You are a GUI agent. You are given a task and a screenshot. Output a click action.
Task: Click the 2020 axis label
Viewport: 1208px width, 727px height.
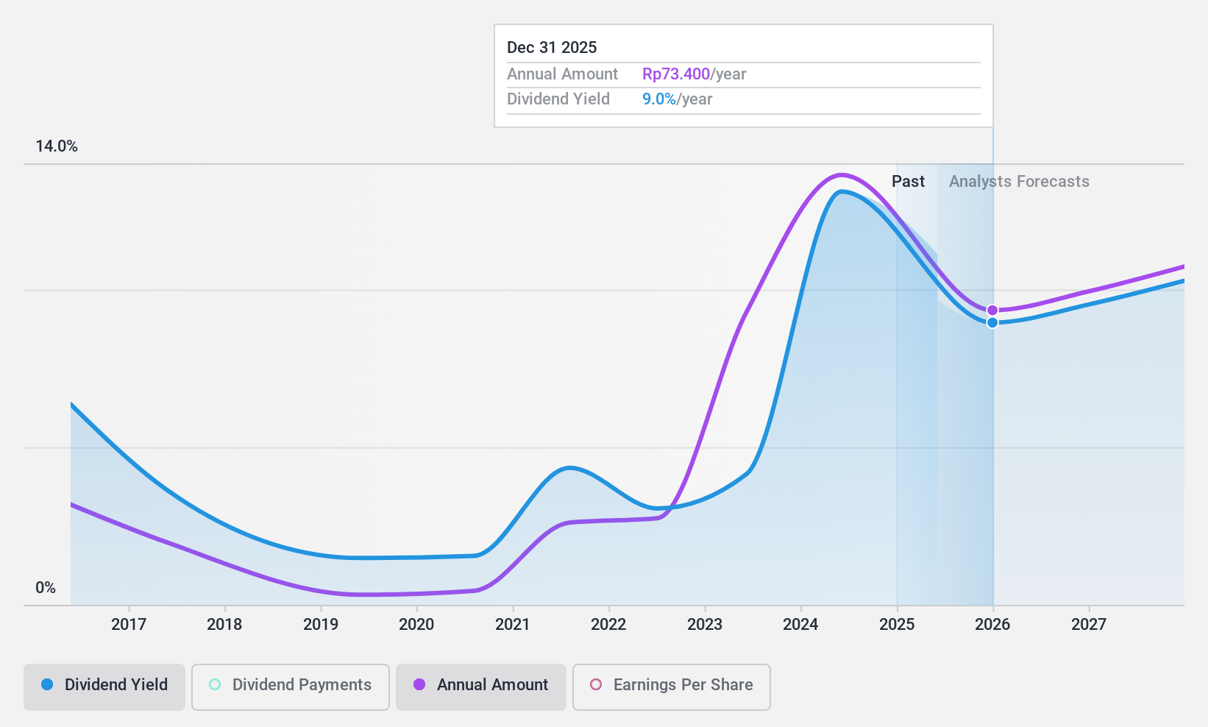416,625
